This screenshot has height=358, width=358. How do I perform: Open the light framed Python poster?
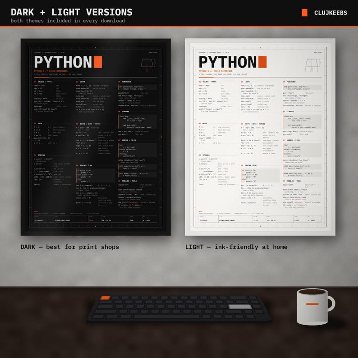point(260,137)
